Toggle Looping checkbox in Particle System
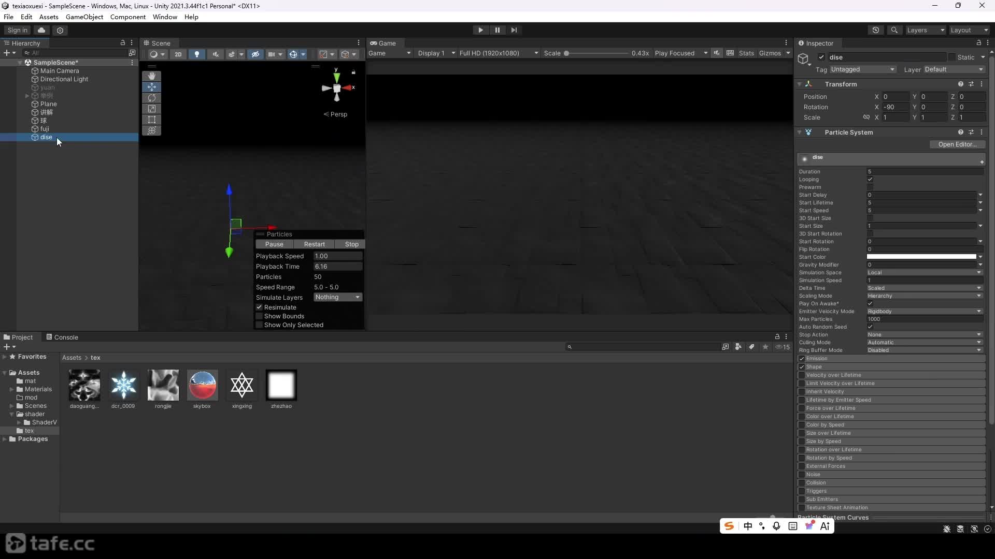The width and height of the screenshot is (995, 559). point(870,179)
